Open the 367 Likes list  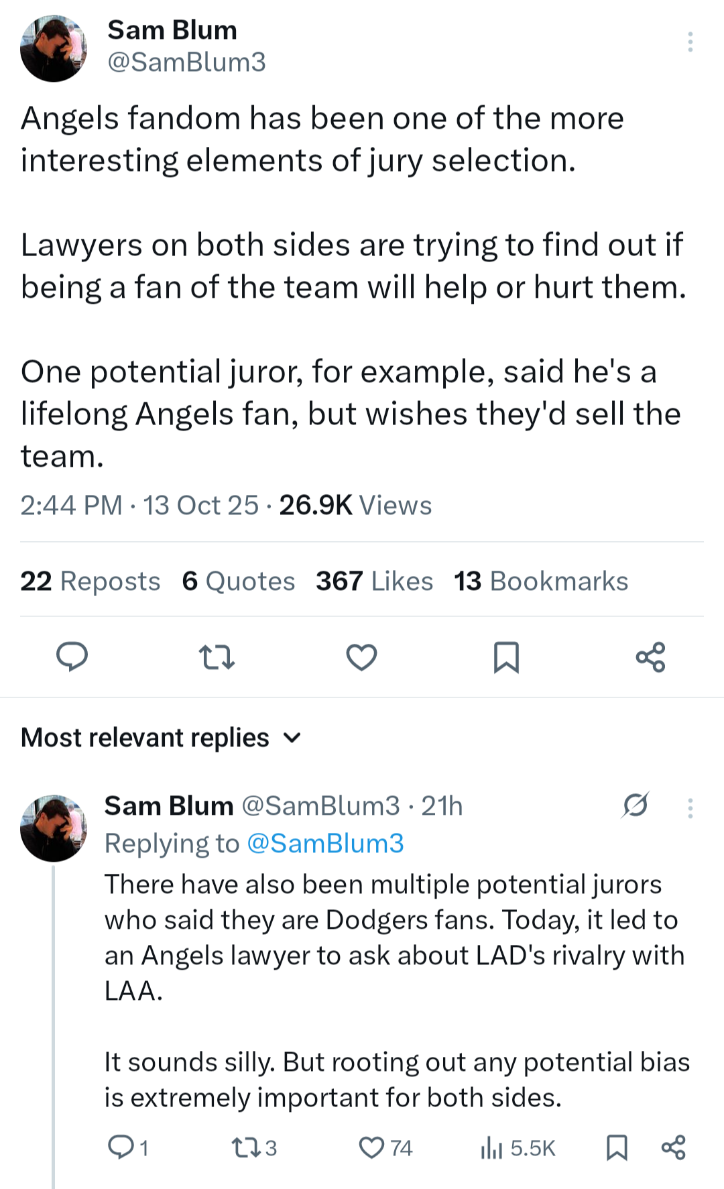pos(374,581)
